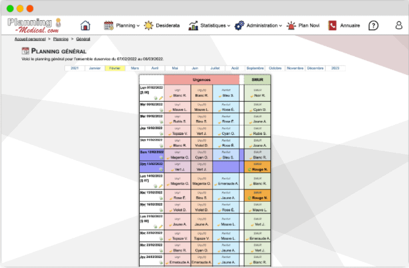Click the green macOS maximize button
The width and height of the screenshot is (409, 268).
coord(30,9)
